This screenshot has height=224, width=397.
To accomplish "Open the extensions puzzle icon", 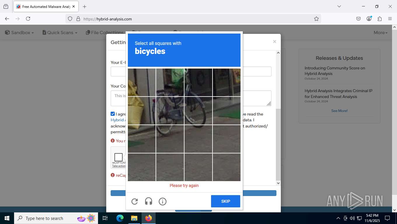I will (x=379, y=19).
